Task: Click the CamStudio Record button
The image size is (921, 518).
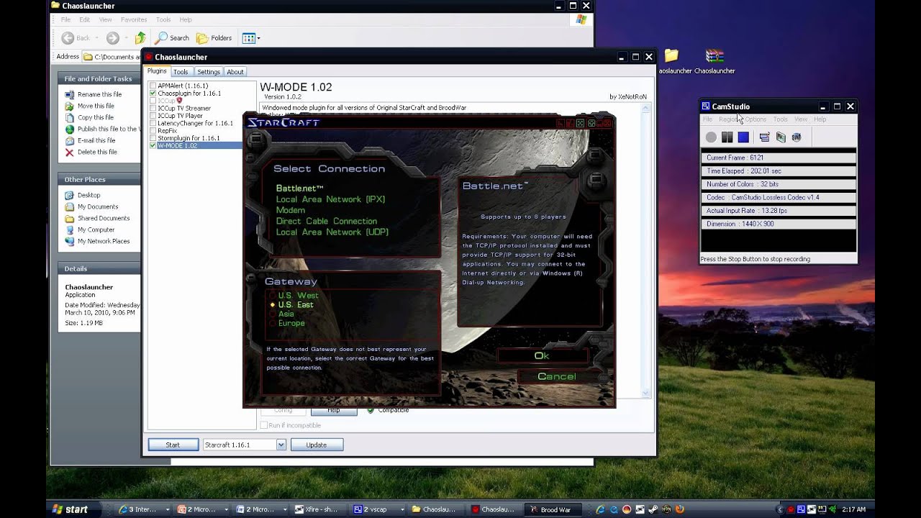Action: 711,137
